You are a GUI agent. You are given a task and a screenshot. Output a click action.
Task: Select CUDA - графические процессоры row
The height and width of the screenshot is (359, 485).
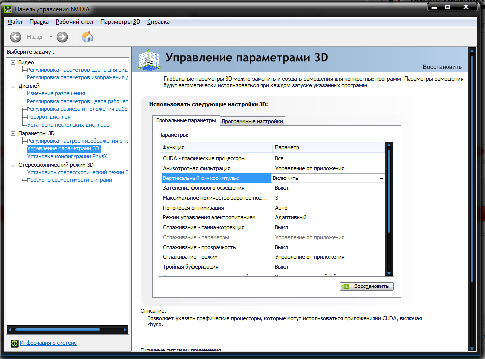pyautogui.click(x=272, y=158)
